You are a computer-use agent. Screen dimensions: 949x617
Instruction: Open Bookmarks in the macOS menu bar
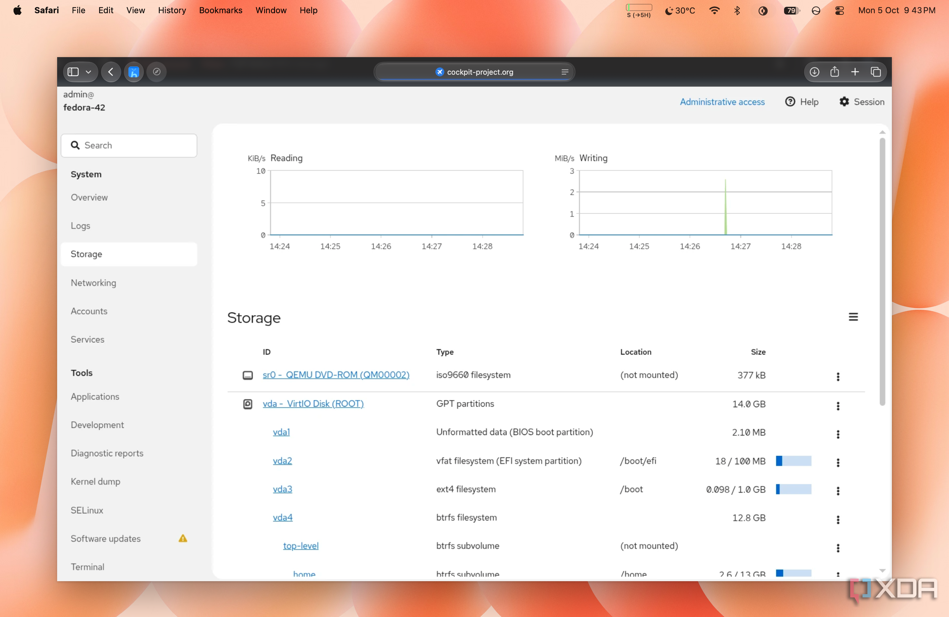[220, 10]
